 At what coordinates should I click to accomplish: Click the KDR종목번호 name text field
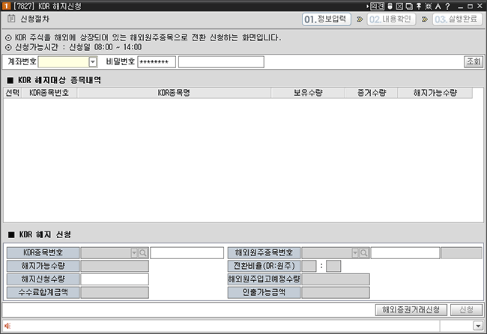[x=187, y=253]
